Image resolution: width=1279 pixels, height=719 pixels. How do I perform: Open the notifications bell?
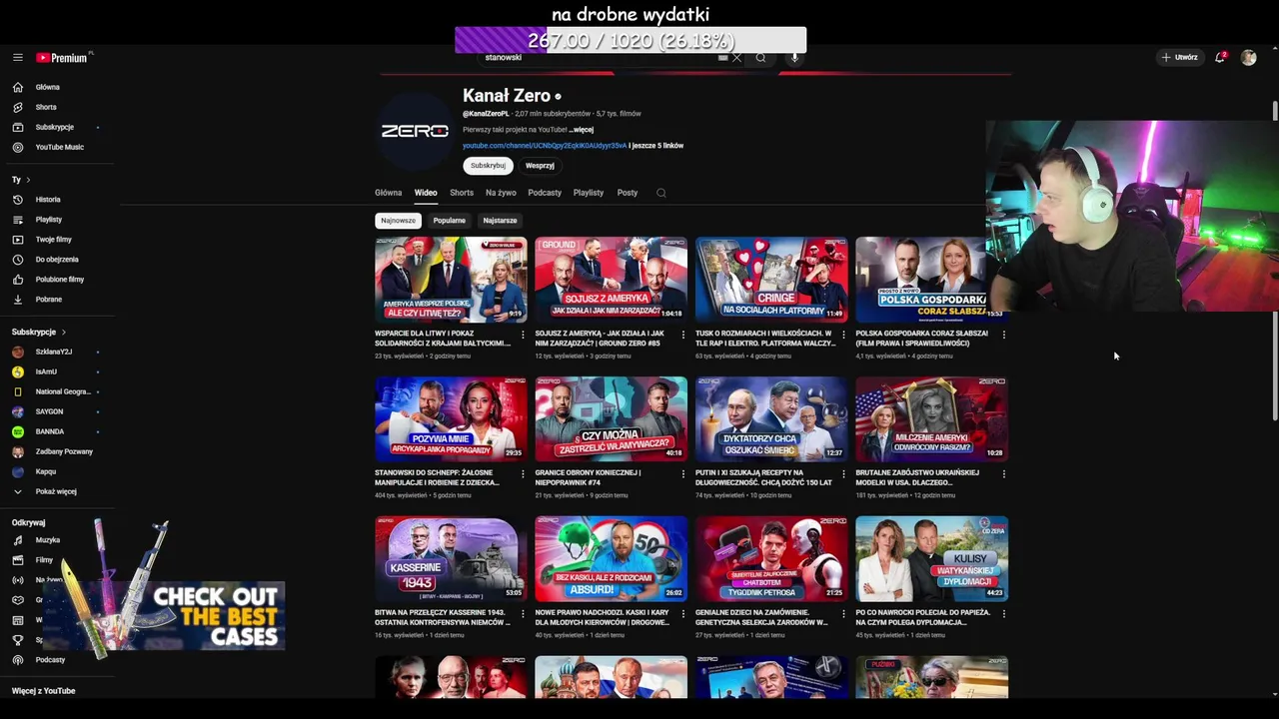tap(1220, 58)
